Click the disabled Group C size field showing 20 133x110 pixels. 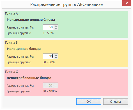click(x=51, y=85)
